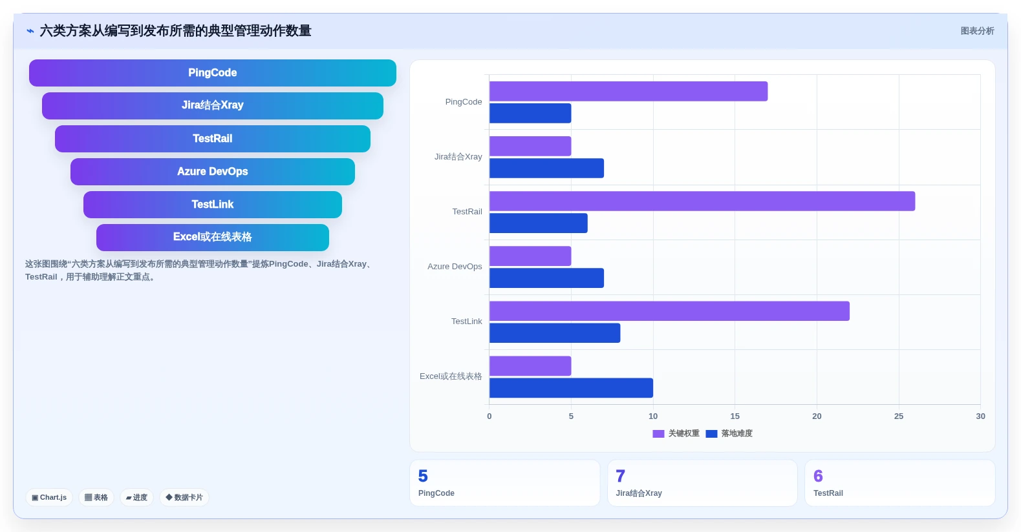
Task: Select the Excel或在线表格 funnel bar
Action: [x=213, y=238]
